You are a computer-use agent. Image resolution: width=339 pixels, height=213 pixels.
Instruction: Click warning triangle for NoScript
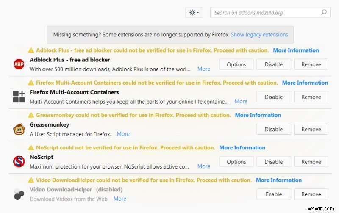(x=31, y=147)
